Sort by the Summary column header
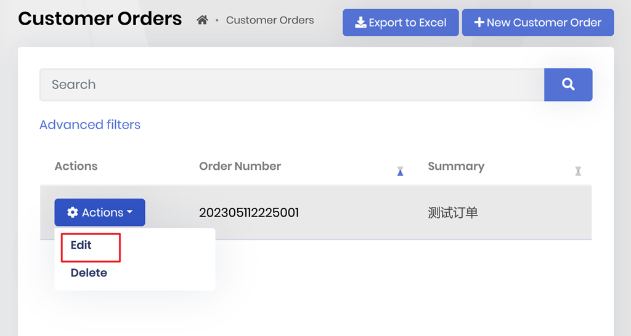The width and height of the screenshot is (631, 336). tap(455, 166)
